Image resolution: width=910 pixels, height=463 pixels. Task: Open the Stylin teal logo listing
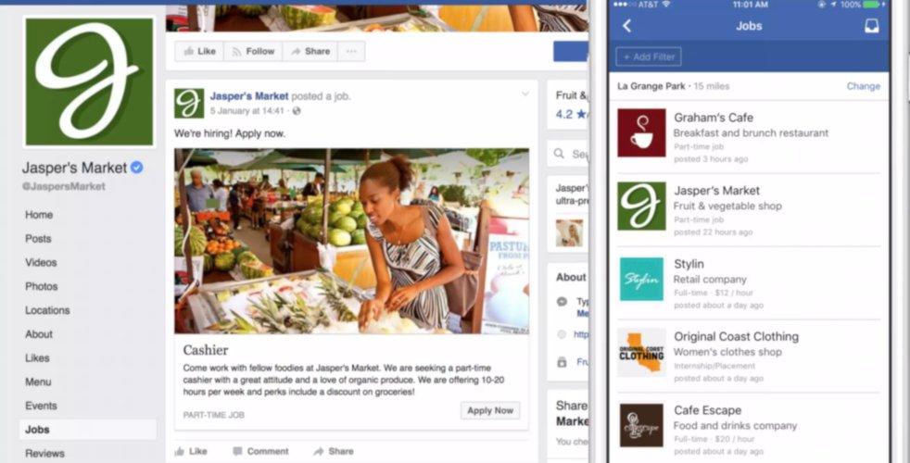pyautogui.click(x=641, y=279)
